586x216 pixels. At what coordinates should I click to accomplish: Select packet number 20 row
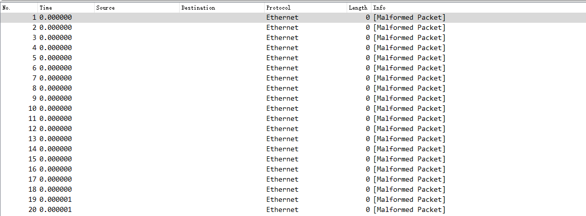click(293, 209)
